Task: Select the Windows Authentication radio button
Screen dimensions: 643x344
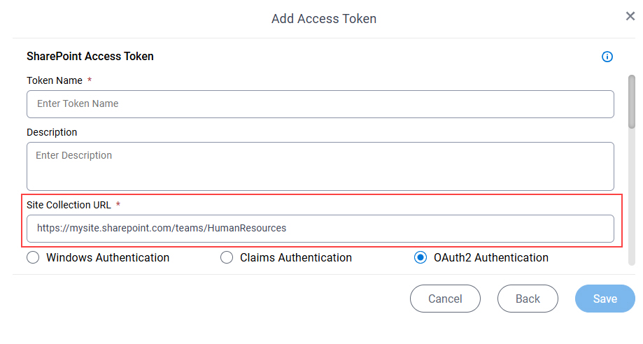Action: pyautogui.click(x=33, y=257)
